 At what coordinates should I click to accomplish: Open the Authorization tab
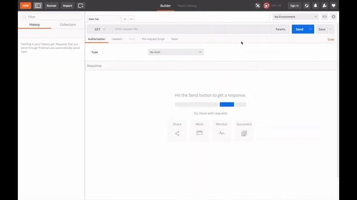point(97,39)
